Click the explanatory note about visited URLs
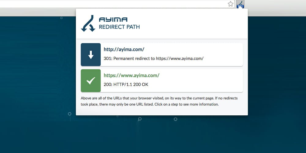The height and width of the screenshot is (153, 306). pos(159,101)
